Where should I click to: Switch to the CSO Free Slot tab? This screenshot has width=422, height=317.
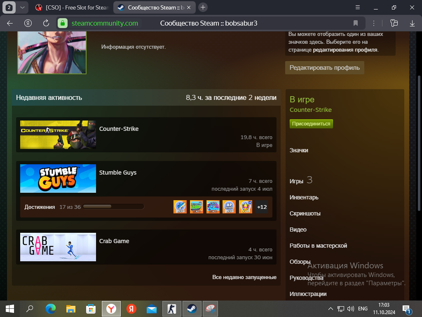(72, 7)
